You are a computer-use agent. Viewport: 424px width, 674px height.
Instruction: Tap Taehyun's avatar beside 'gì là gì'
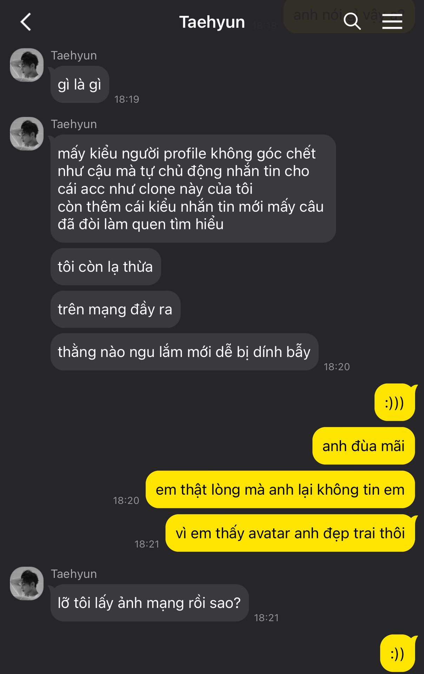27,65
